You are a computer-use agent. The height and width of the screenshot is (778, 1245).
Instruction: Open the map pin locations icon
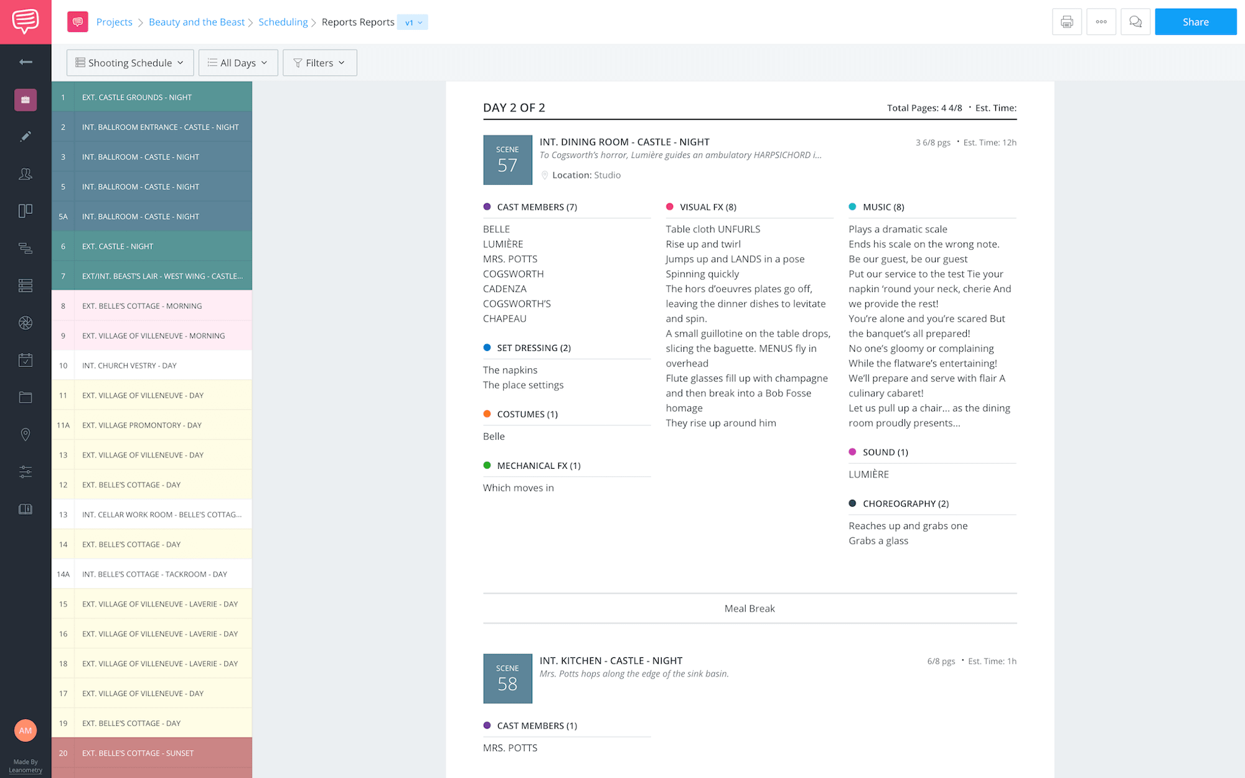[26, 434]
